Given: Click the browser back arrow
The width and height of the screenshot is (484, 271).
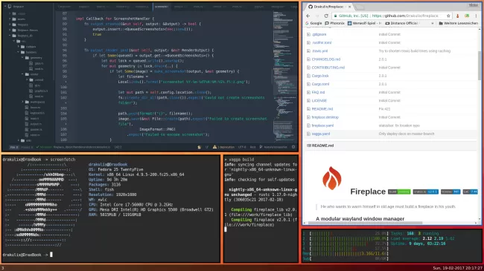Looking at the screenshot, I should [x=308, y=16].
